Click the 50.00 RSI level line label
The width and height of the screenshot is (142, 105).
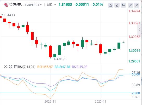136,74
